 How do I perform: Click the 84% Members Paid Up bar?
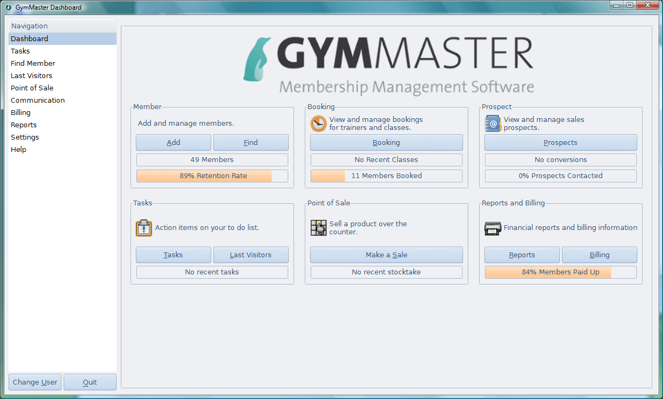[x=560, y=272]
